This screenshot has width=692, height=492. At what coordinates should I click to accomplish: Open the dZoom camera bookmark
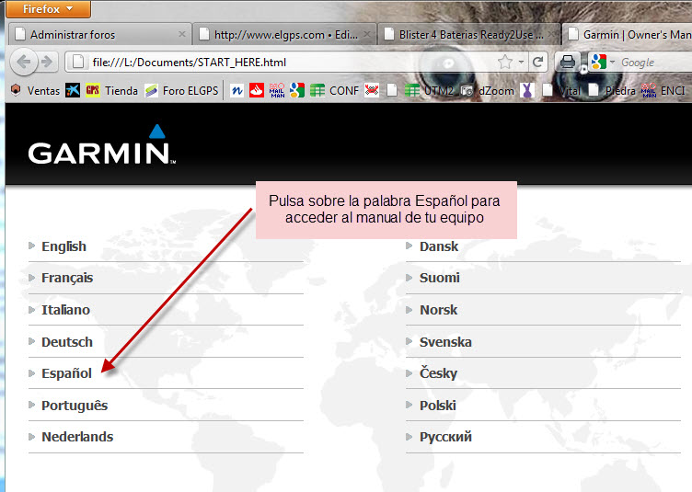coord(487,90)
